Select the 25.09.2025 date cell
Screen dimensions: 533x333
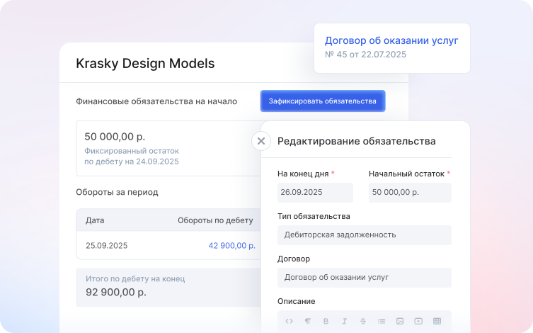106,246
